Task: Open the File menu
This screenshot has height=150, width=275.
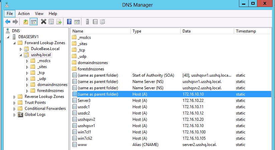Action: pos(10,14)
